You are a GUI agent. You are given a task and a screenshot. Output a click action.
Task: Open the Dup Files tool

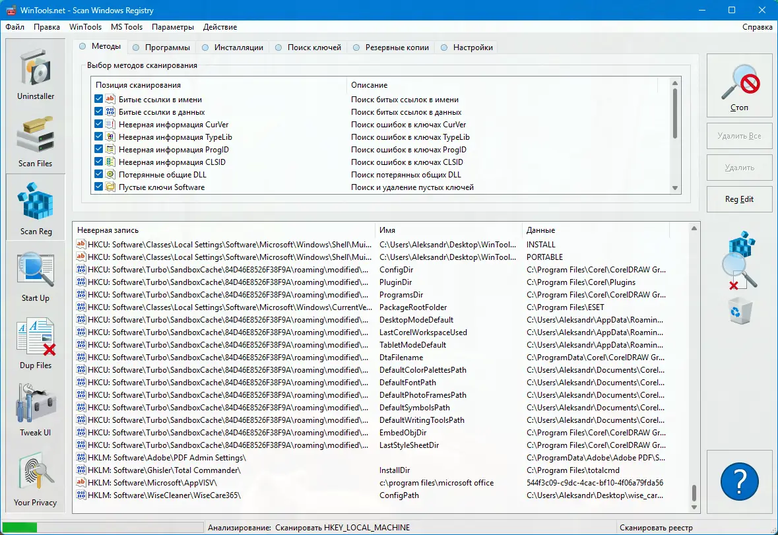(x=35, y=342)
